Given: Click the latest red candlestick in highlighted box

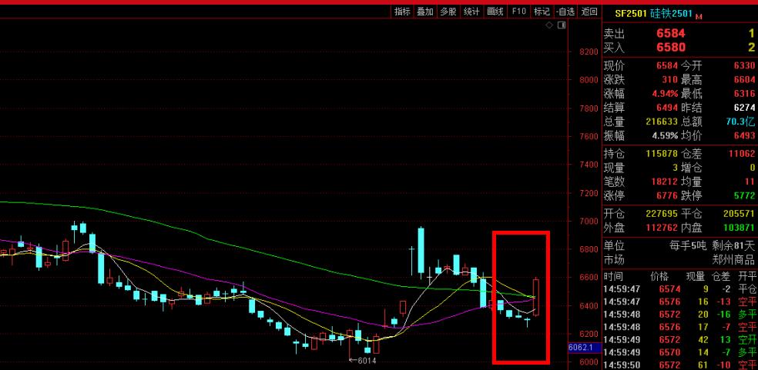Looking at the screenshot, I should point(535,297).
